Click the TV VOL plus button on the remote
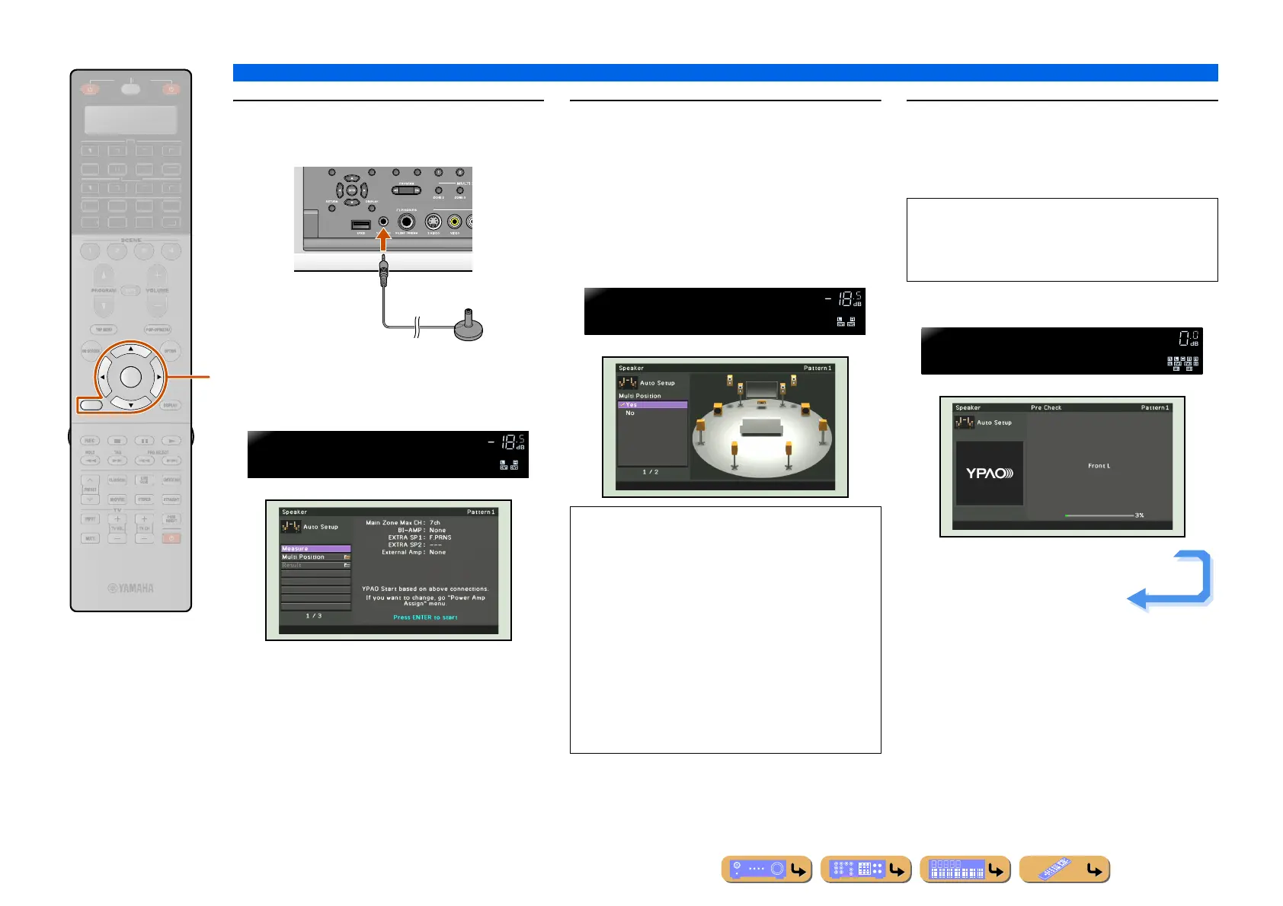 [117, 519]
